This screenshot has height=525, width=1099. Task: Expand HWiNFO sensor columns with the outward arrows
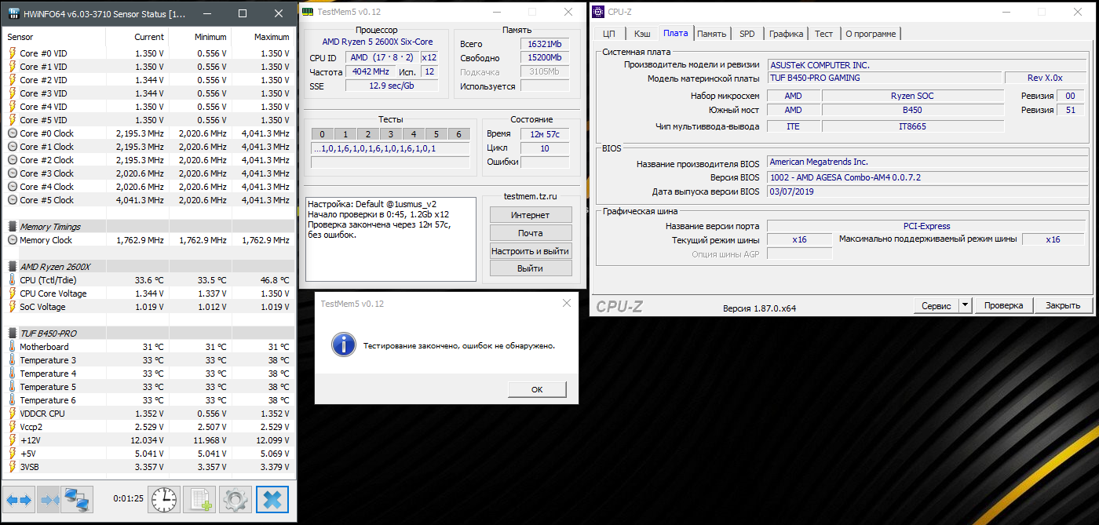click(19, 499)
